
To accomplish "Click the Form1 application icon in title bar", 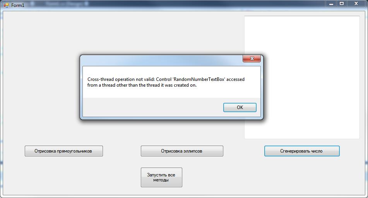I will pyautogui.click(x=6, y=5).
